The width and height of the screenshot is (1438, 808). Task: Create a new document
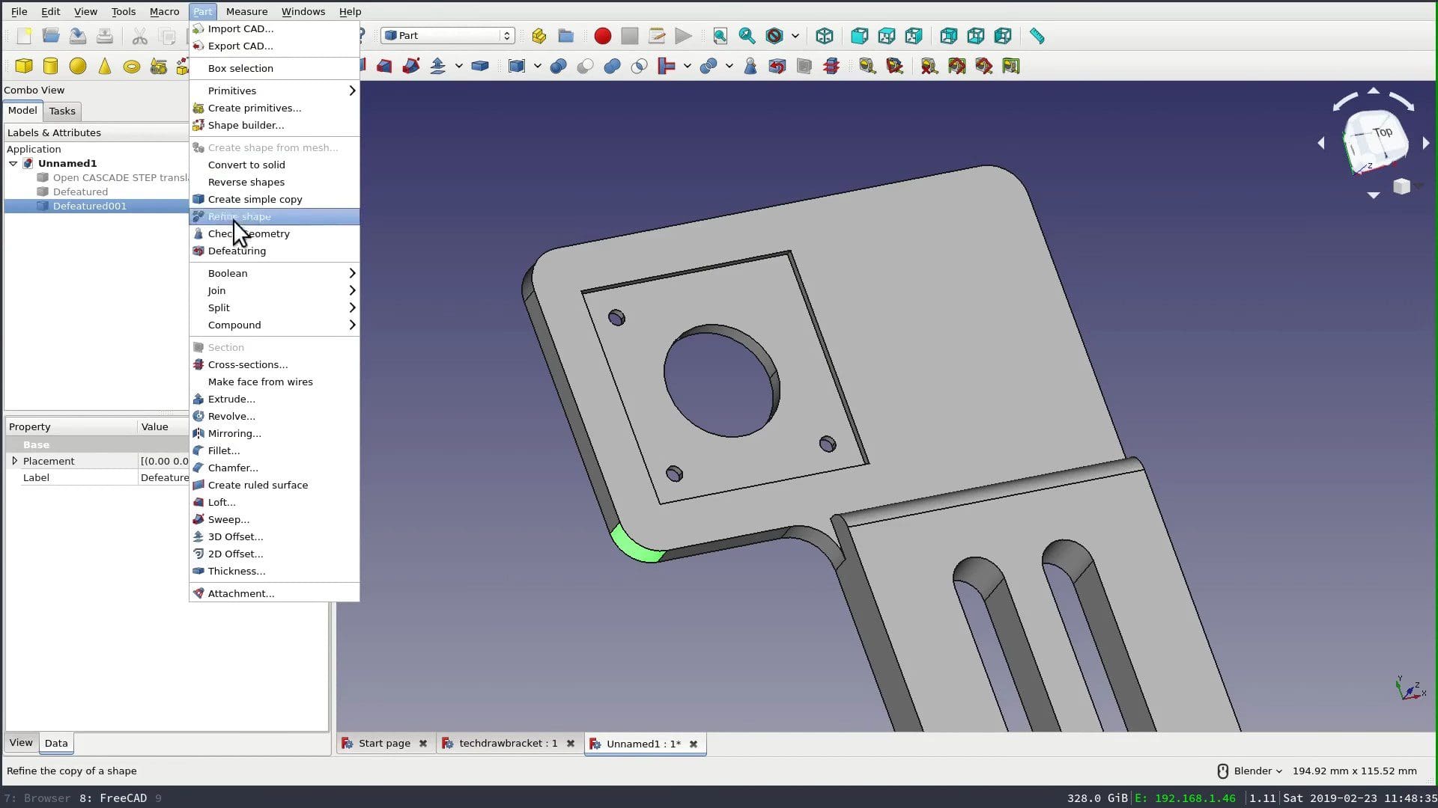[x=24, y=36]
